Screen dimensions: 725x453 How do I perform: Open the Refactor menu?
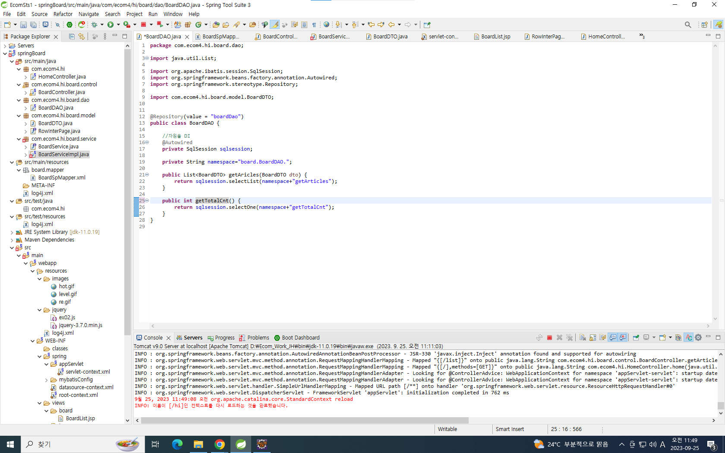click(x=63, y=14)
